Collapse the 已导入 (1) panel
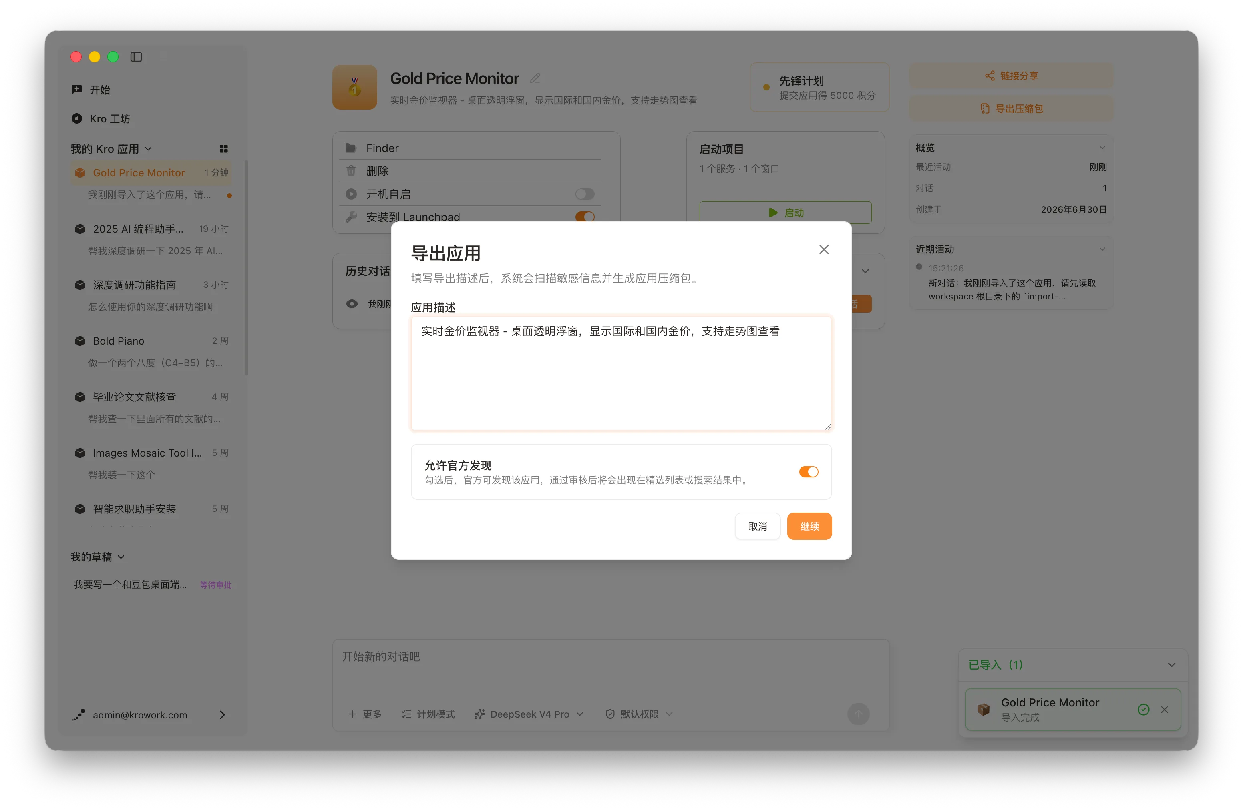Screen dimensions: 1243x810 point(1171,664)
